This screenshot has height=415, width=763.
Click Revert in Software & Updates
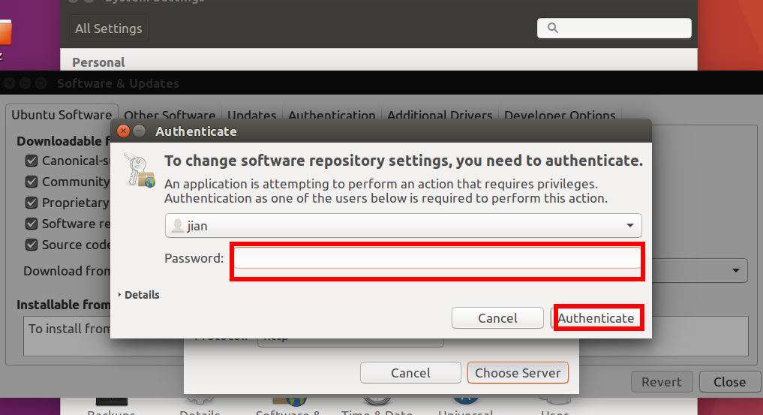pos(661,382)
